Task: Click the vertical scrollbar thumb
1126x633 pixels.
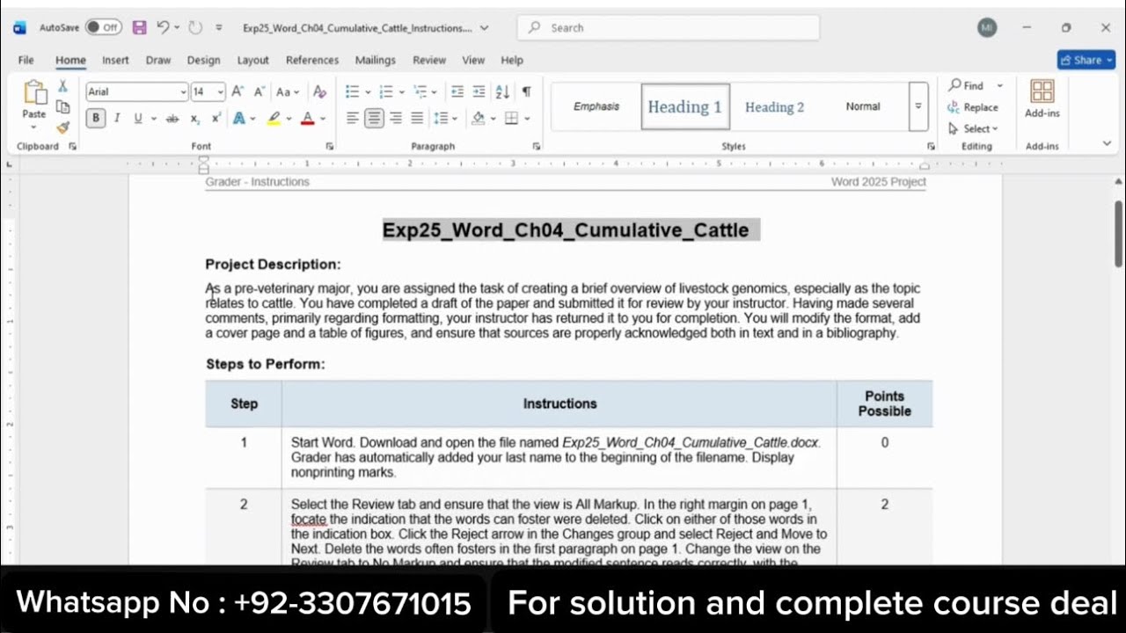Action: pos(1119,233)
